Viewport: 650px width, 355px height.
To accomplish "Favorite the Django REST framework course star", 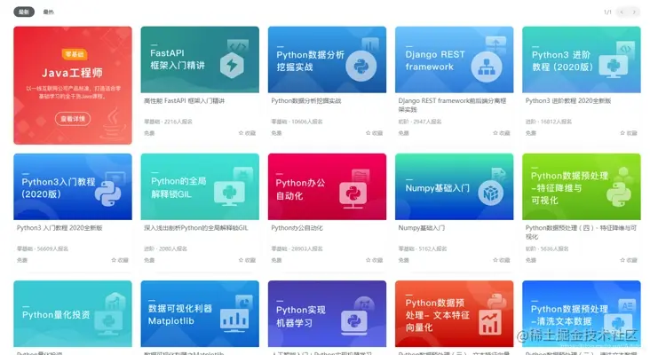I will pos(502,133).
